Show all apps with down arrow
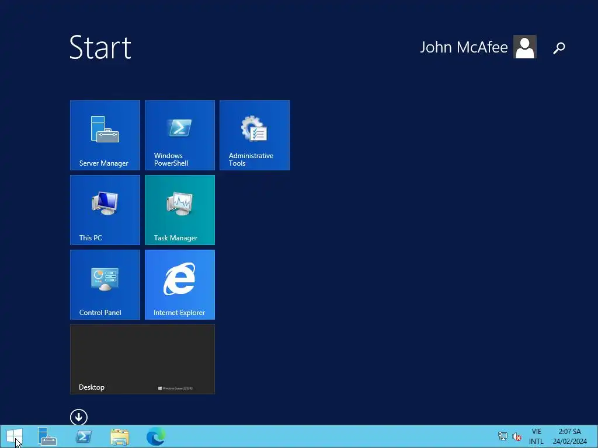The image size is (598, 448). coord(79,417)
